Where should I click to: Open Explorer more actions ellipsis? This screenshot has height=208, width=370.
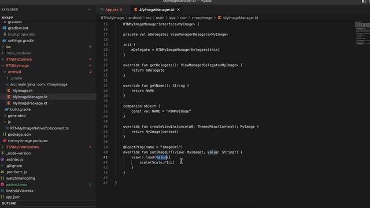point(90,10)
